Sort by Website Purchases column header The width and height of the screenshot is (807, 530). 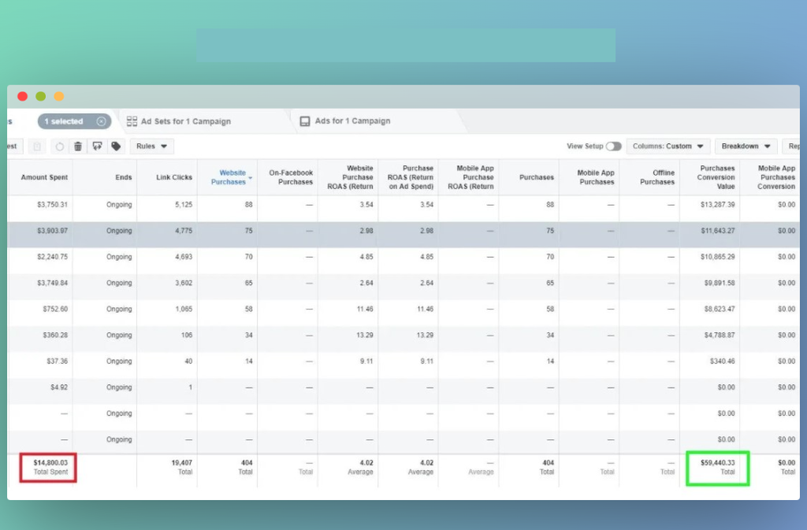(229, 177)
